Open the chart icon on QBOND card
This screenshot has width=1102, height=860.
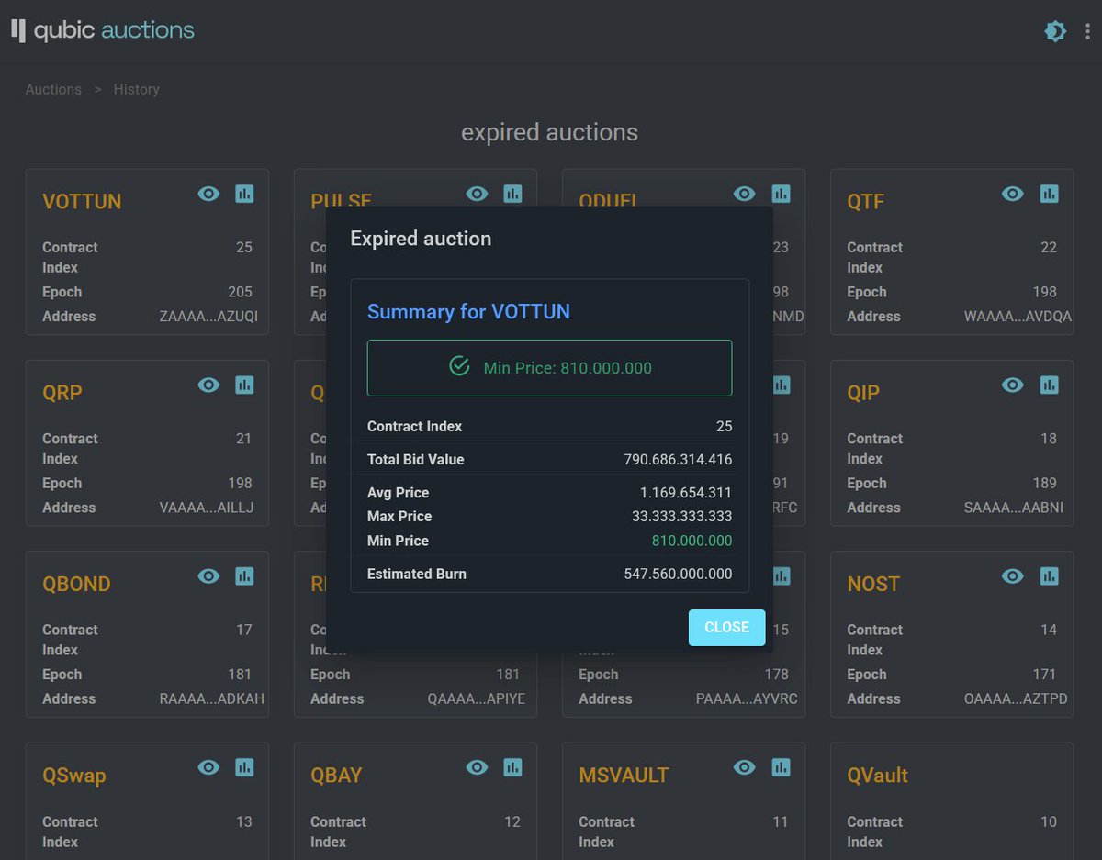pos(244,576)
